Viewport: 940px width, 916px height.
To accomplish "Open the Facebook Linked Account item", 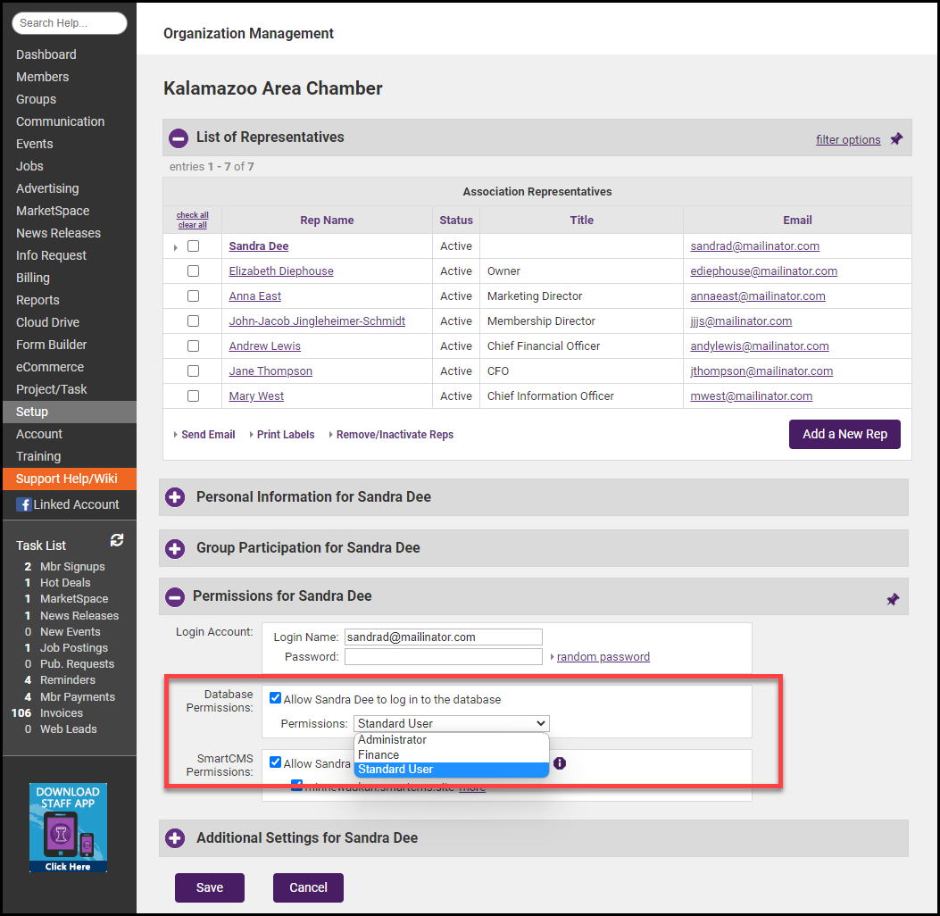I will pyautogui.click(x=68, y=504).
